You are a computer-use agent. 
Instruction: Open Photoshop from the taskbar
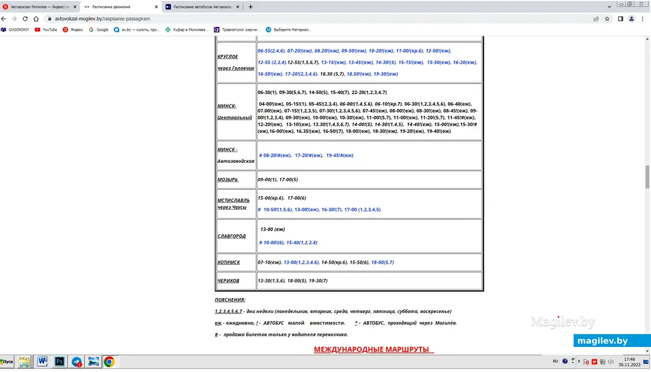point(60,361)
